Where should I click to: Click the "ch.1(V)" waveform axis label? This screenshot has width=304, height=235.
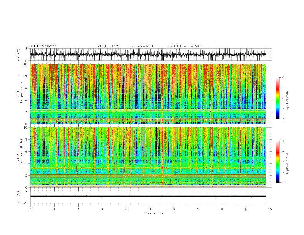(x=18, y=55)
